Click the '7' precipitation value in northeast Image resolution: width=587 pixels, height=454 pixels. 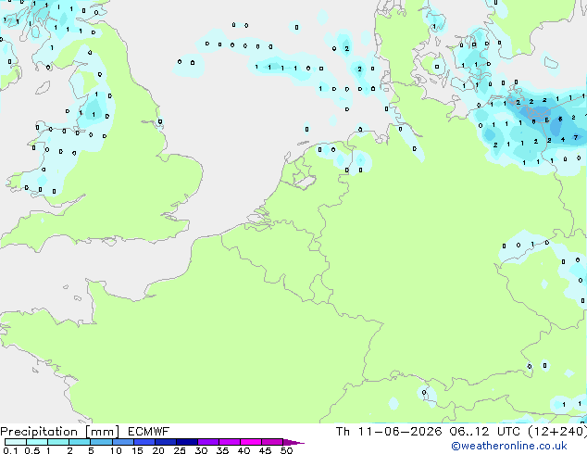[x=576, y=137]
